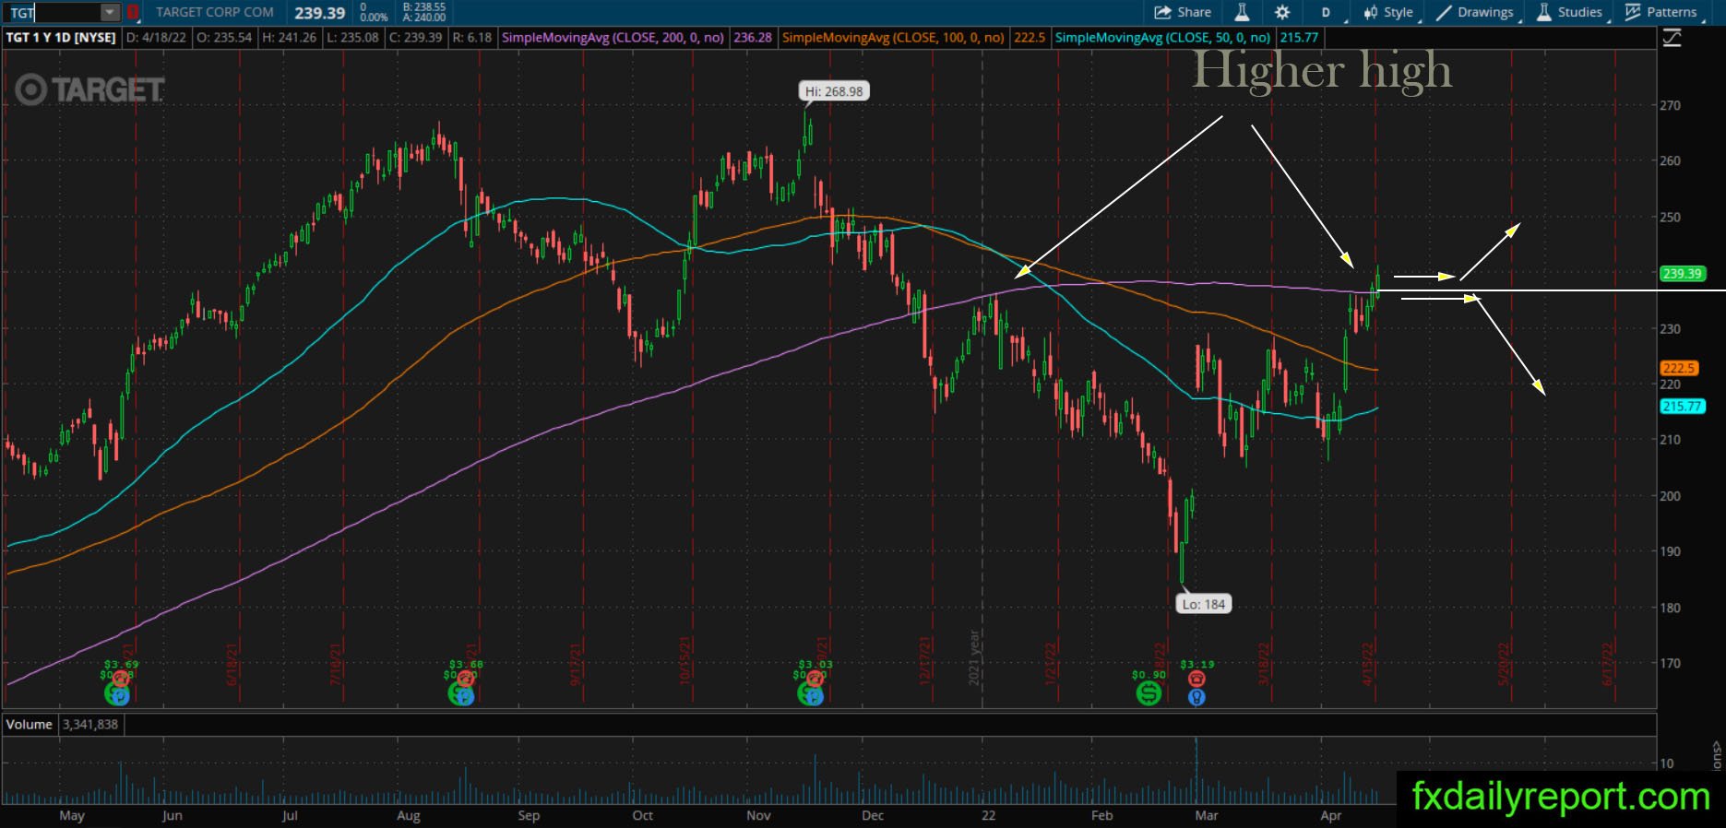This screenshot has height=828, width=1726.
Task: Click the candlestick icon beside the Style label
Action: (1371, 13)
